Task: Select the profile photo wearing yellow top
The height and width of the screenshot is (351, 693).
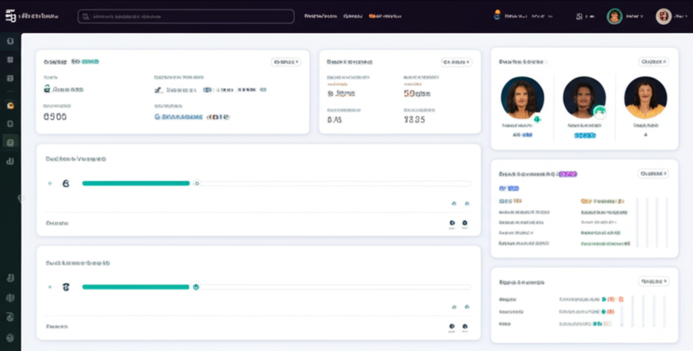Action: tap(646, 98)
